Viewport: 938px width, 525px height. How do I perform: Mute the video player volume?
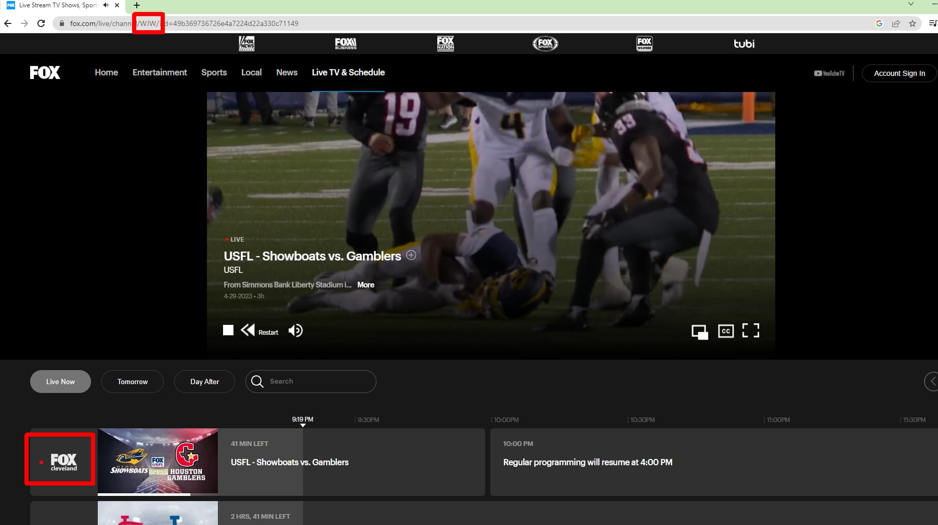click(295, 331)
